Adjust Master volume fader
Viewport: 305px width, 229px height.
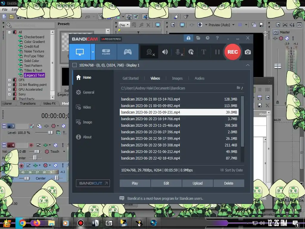pos(278,66)
